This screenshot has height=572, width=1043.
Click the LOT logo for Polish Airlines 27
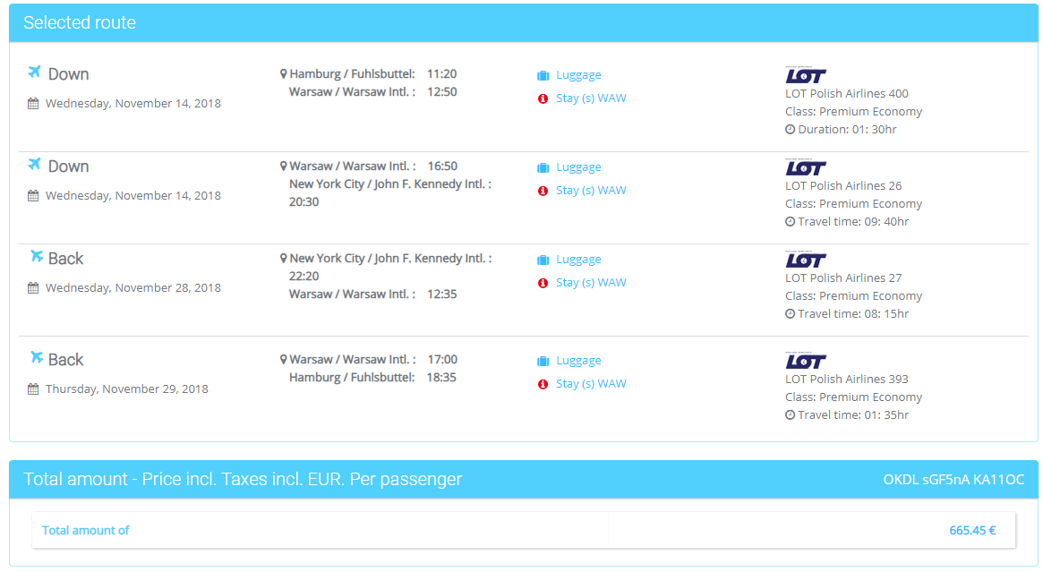pos(806,260)
